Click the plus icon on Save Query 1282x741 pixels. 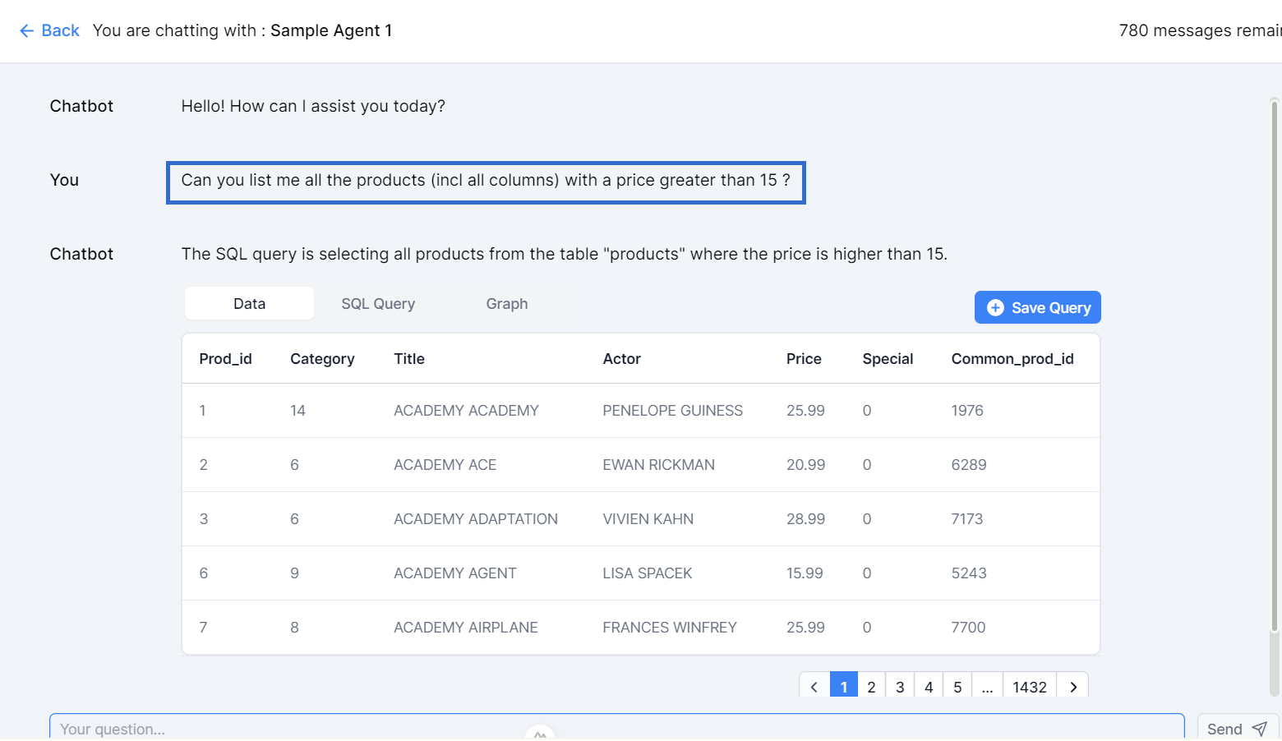click(x=995, y=308)
